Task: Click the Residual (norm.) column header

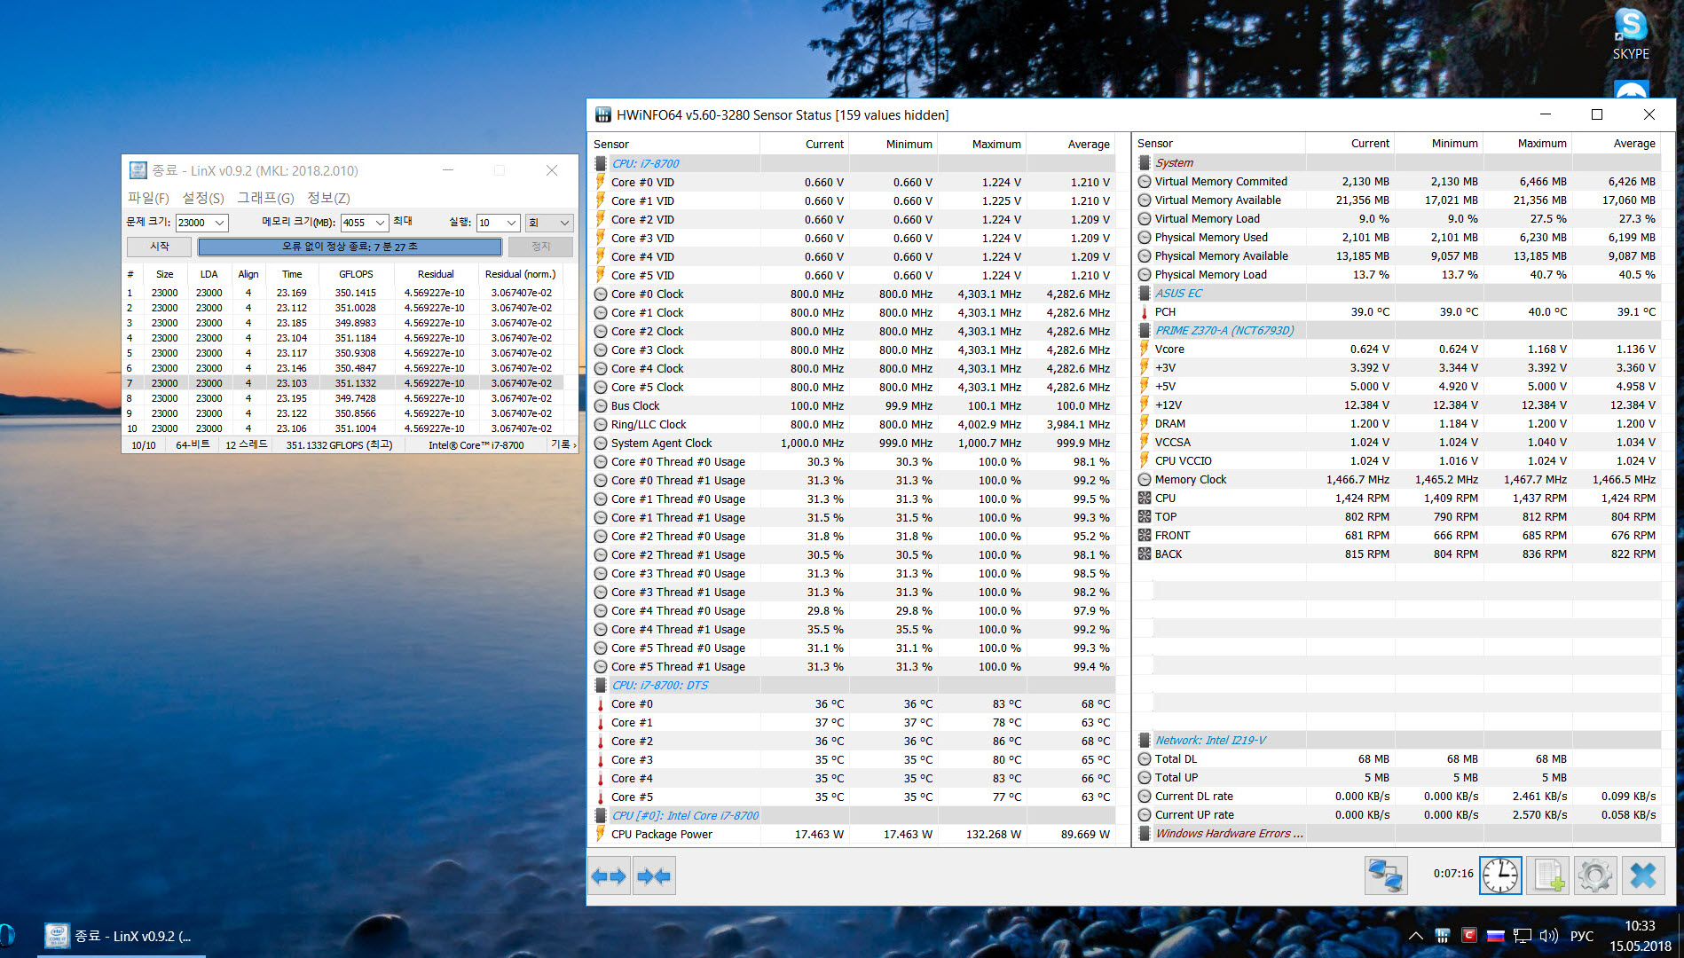Action: click(520, 274)
